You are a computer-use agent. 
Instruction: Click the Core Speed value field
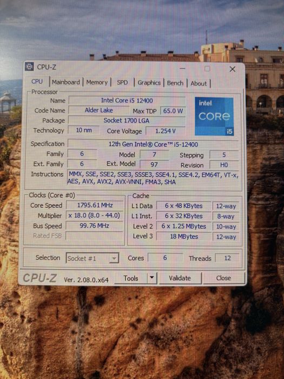pyautogui.click(x=95, y=205)
